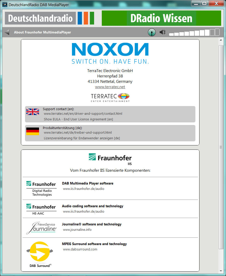Image resolution: width=226 pixels, height=276 pixels.
Task: Open the www.dabsurround.com link
Action: (x=80, y=249)
